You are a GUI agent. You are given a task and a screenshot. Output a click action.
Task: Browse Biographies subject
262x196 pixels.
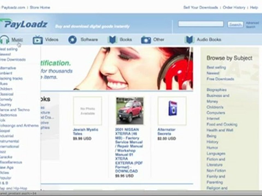point(216,90)
